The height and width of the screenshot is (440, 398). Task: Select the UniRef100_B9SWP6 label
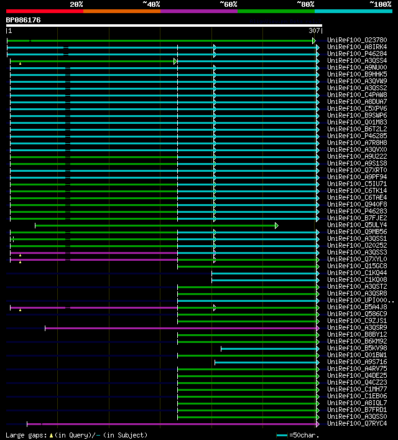[x=357, y=115]
